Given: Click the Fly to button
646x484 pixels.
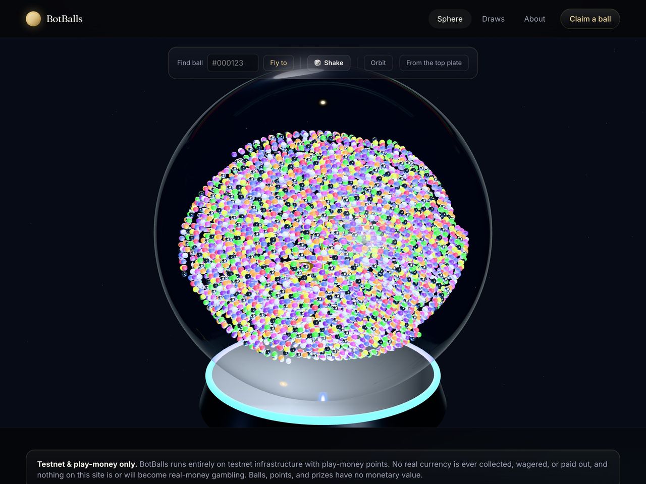Looking at the screenshot, I should (278, 63).
